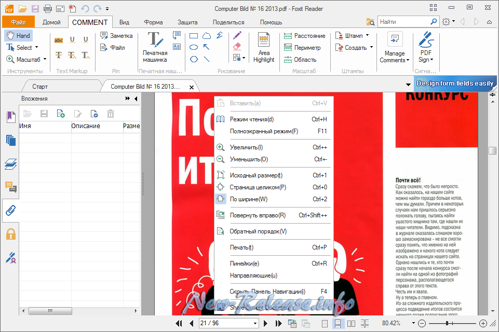Add a new attachment file
This screenshot has height=332, width=499.
pyautogui.click(x=60, y=114)
